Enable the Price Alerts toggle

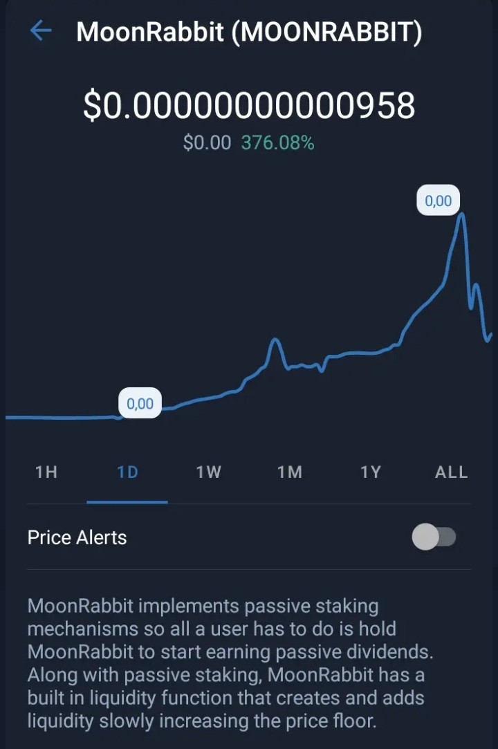pyautogui.click(x=434, y=537)
